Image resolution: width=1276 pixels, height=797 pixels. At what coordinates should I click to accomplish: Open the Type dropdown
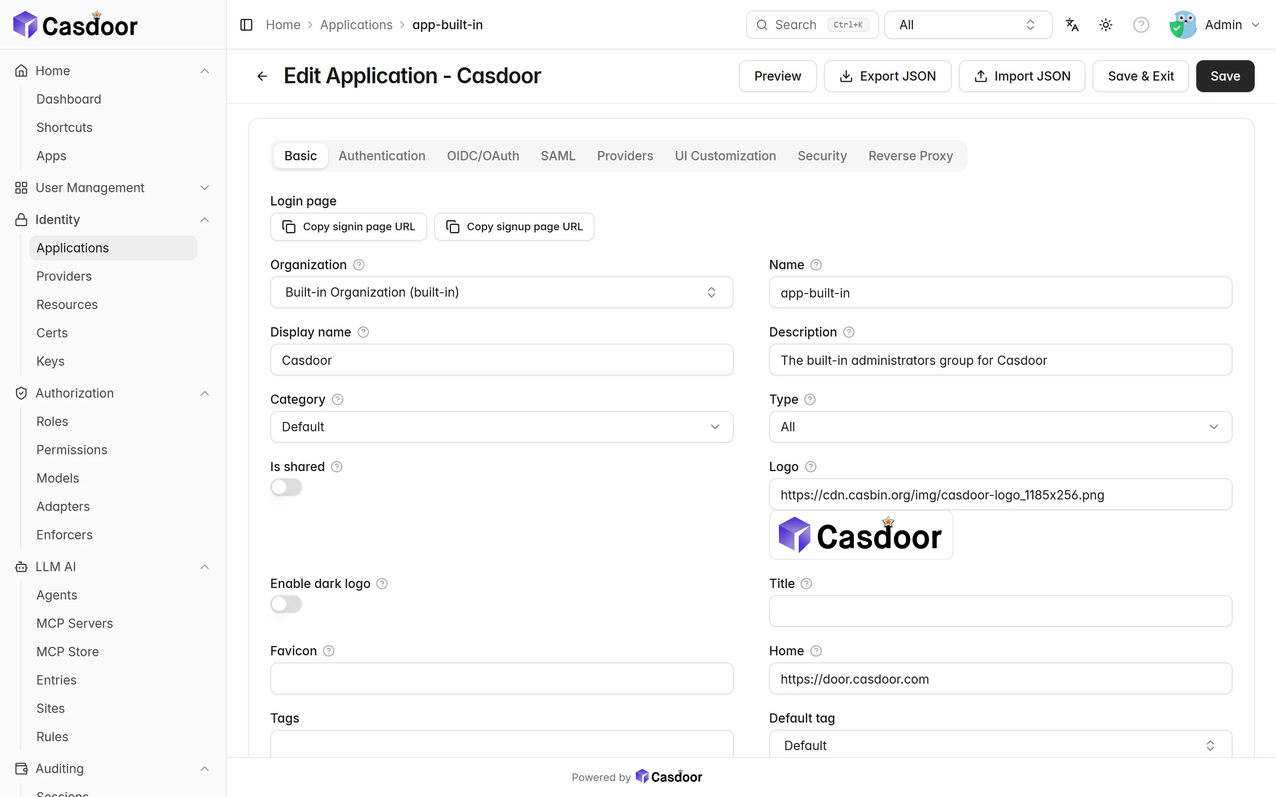click(1000, 427)
